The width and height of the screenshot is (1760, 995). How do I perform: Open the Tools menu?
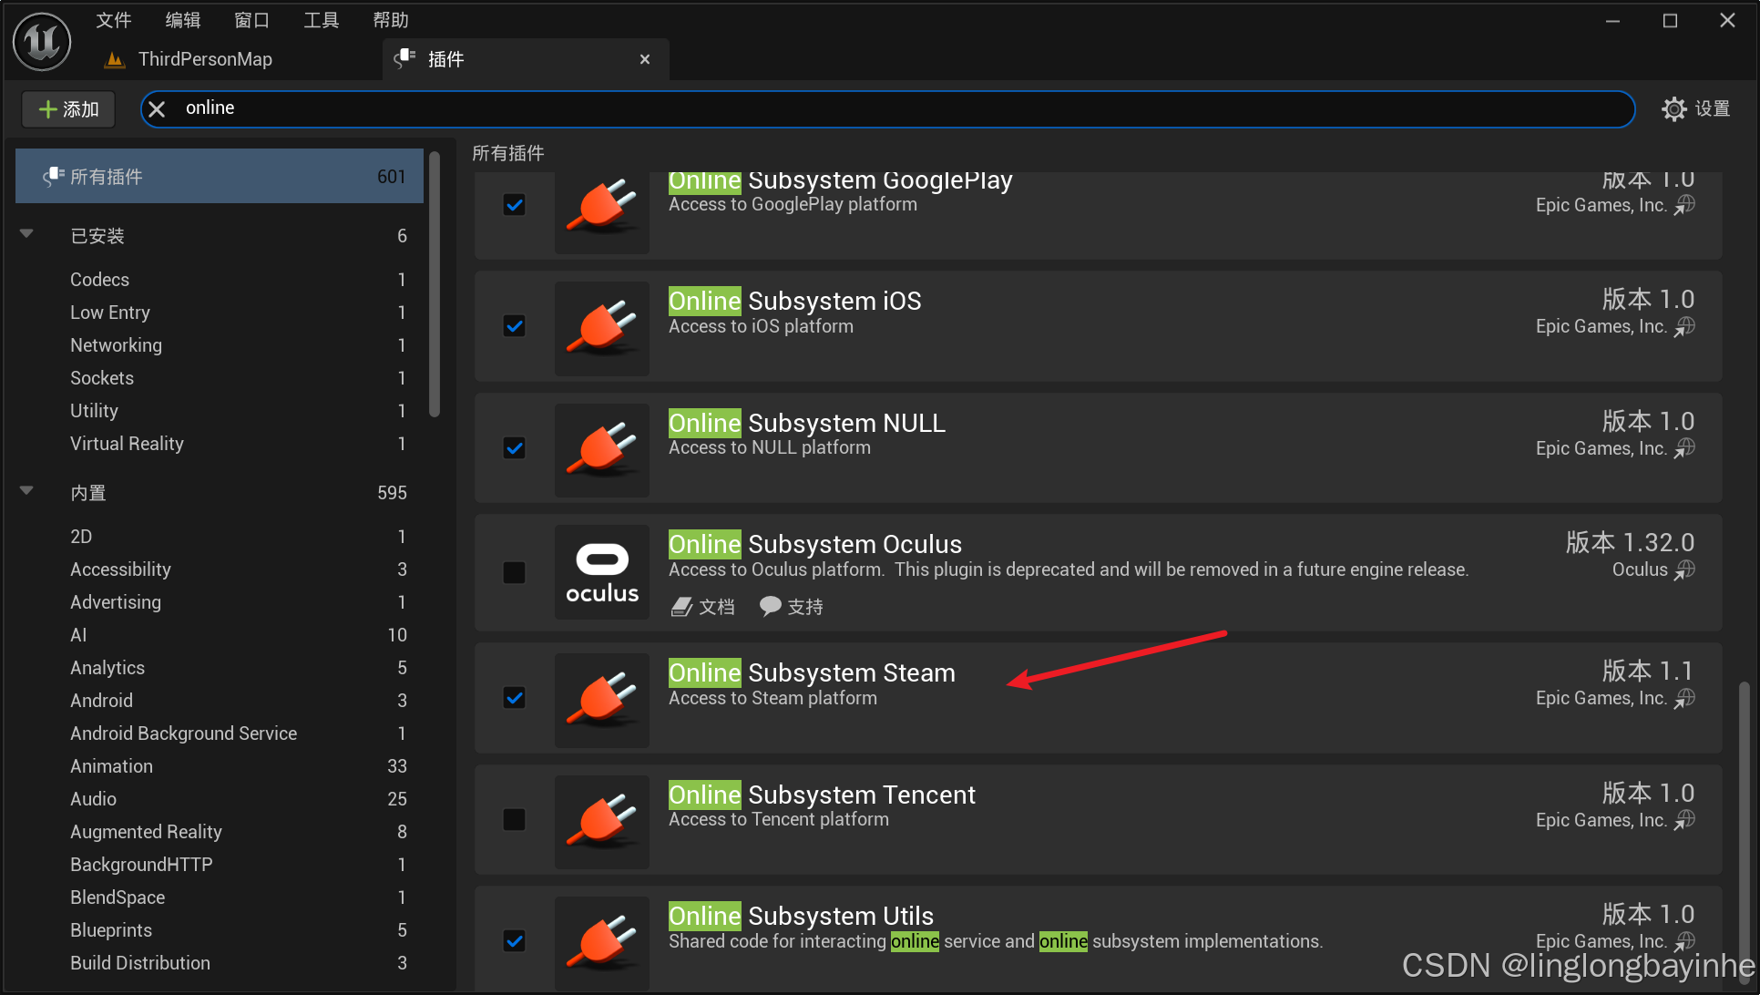pos(321,20)
